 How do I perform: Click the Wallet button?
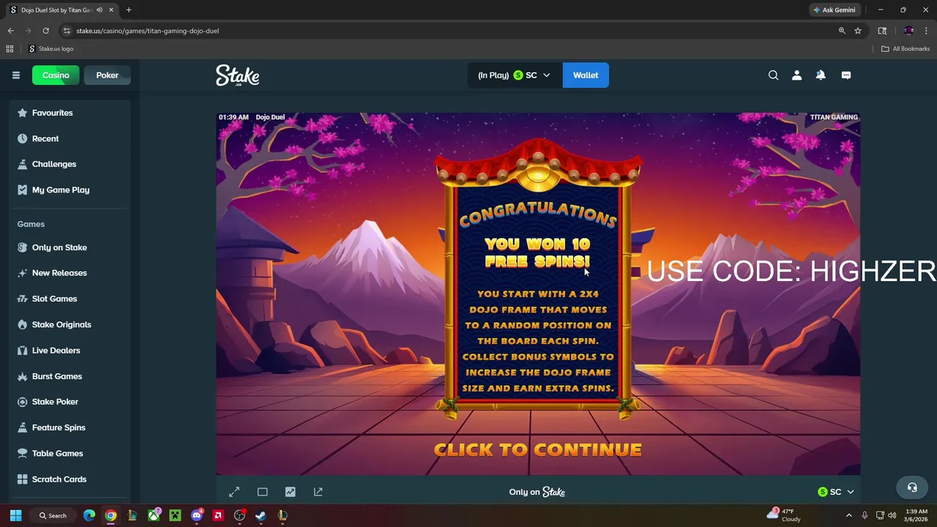point(586,75)
